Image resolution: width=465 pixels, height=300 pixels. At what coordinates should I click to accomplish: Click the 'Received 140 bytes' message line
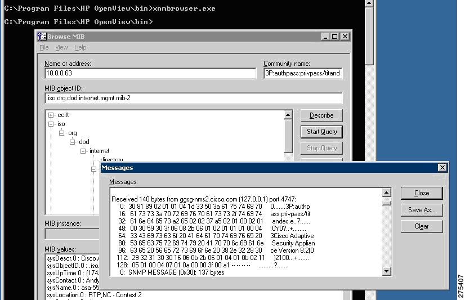[203, 199]
